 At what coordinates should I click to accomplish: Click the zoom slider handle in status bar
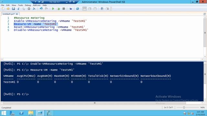[x=184, y=107]
